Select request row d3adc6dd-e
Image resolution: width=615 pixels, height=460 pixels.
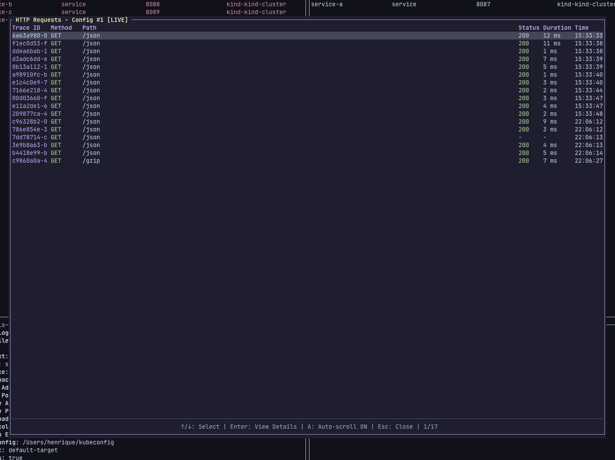[x=307, y=59]
